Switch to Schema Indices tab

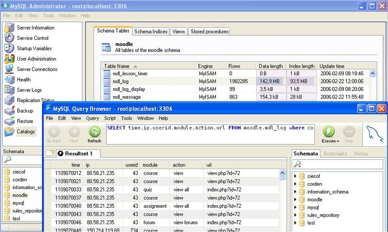151,31
